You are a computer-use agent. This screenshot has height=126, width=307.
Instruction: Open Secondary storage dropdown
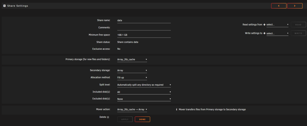(132, 71)
